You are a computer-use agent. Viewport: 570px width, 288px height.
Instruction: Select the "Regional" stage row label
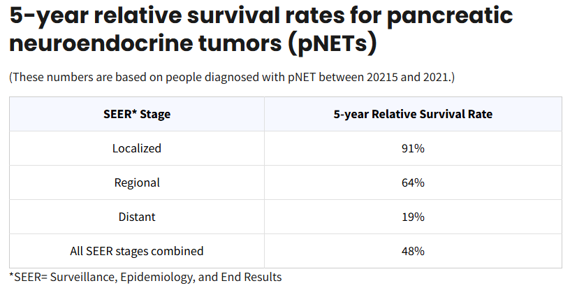(x=137, y=182)
